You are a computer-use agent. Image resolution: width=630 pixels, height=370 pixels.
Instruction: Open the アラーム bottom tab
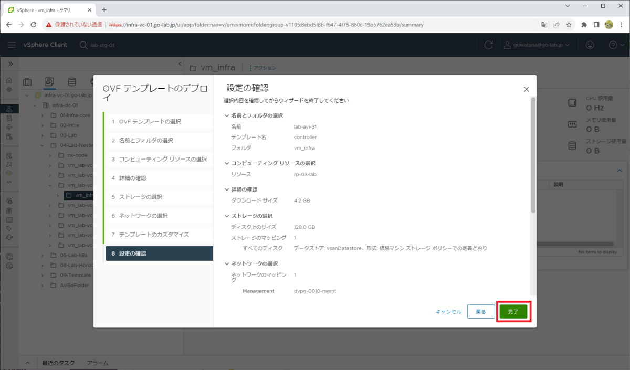click(98, 363)
